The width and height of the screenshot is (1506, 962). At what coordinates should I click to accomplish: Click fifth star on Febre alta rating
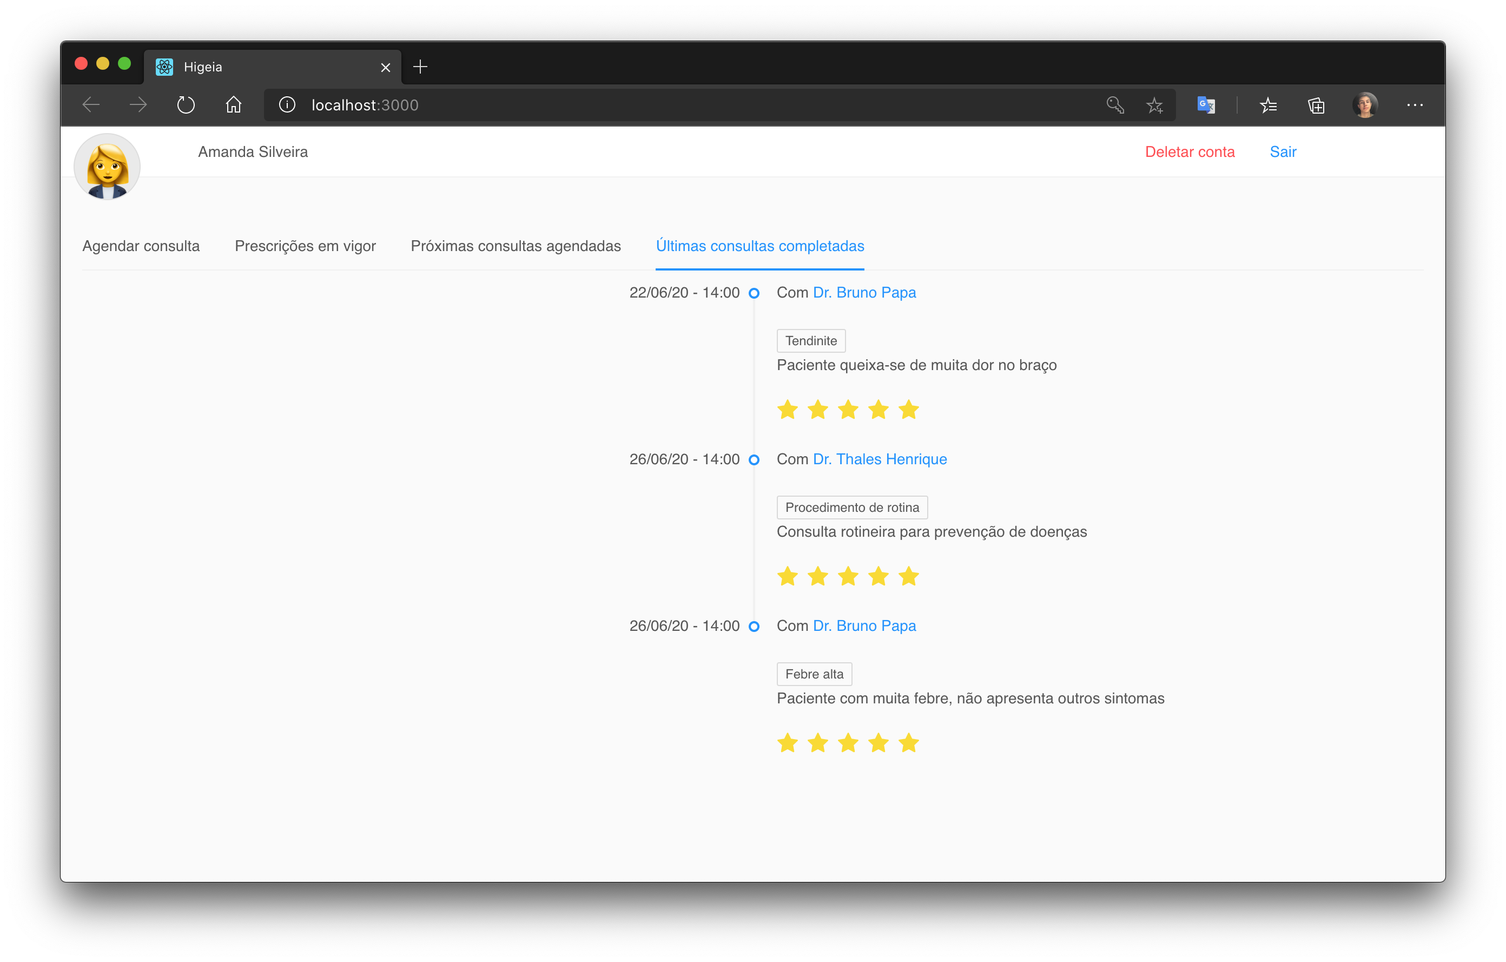pos(909,743)
